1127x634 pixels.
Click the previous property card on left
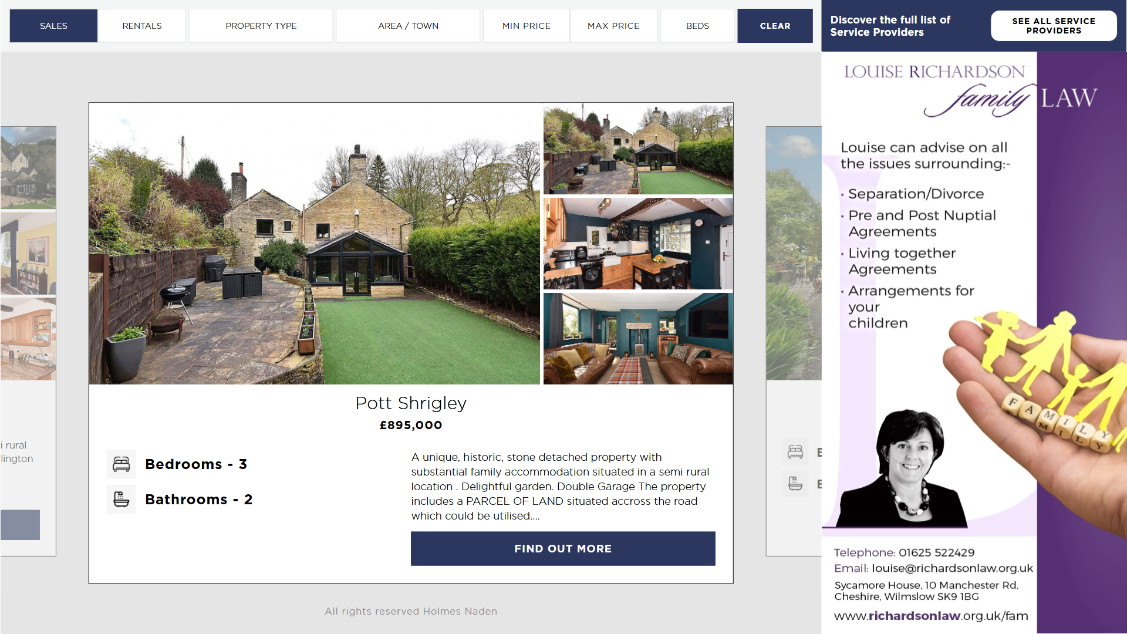[28, 341]
